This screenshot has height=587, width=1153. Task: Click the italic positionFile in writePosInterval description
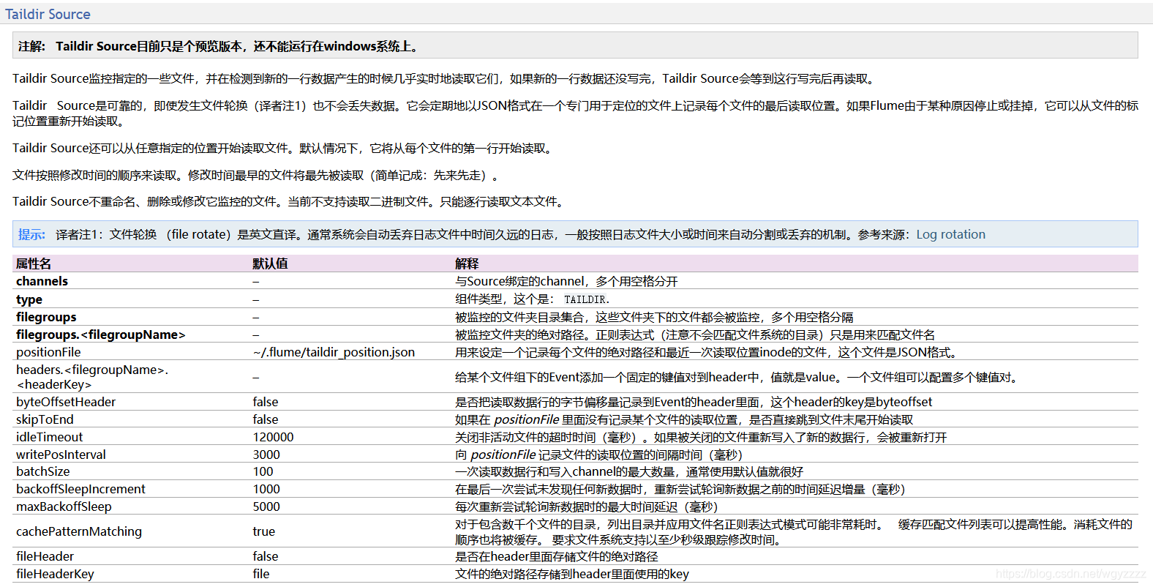pos(503,455)
